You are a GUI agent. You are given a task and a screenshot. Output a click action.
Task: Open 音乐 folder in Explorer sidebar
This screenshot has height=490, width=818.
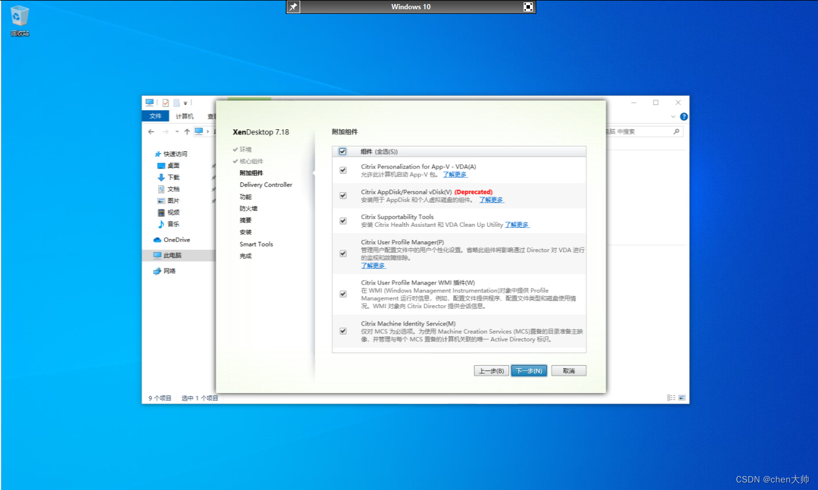[169, 224]
